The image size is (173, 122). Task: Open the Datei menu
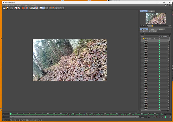[6, 5]
